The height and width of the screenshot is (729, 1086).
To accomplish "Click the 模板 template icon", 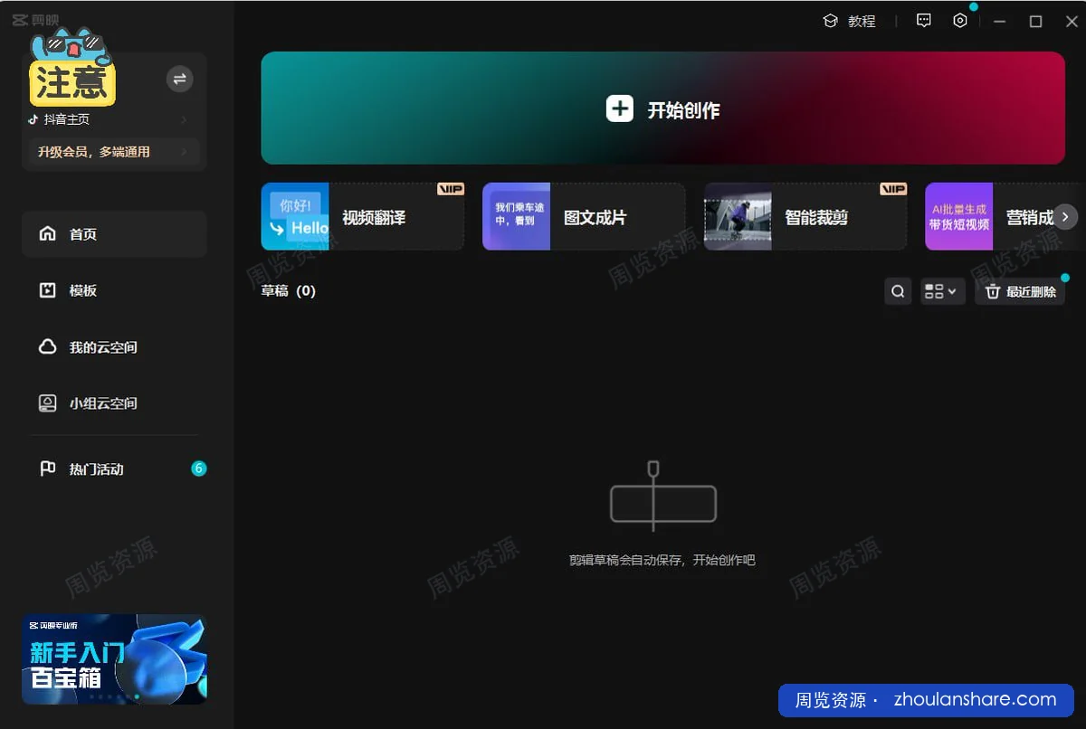I will [48, 290].
